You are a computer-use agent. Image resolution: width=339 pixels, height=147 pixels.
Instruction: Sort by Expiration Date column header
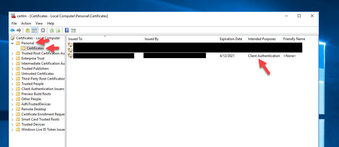[x=231, y=39]
